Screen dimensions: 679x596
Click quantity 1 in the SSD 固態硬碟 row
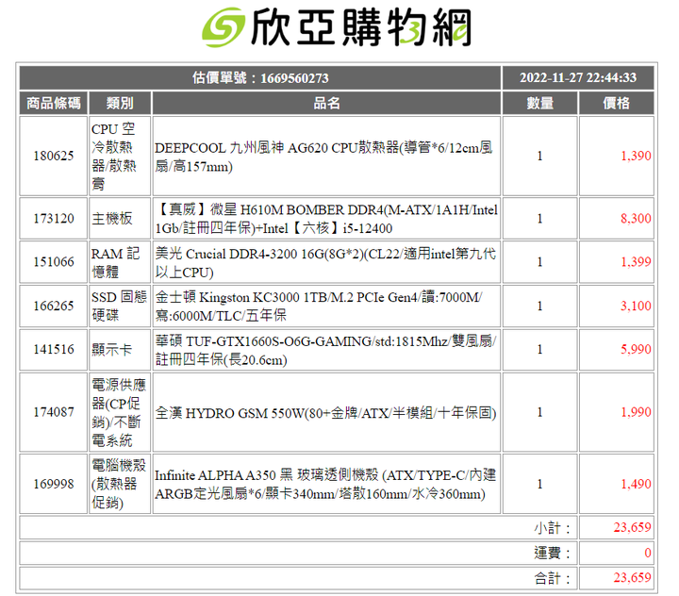pyautogui.click(x=540, y=306)
